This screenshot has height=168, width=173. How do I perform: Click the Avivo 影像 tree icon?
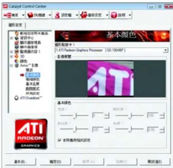pos(17,65)
